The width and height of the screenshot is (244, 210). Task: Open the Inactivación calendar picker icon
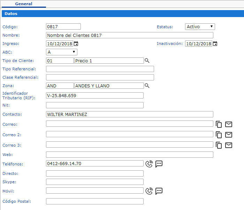pos(215,44)
